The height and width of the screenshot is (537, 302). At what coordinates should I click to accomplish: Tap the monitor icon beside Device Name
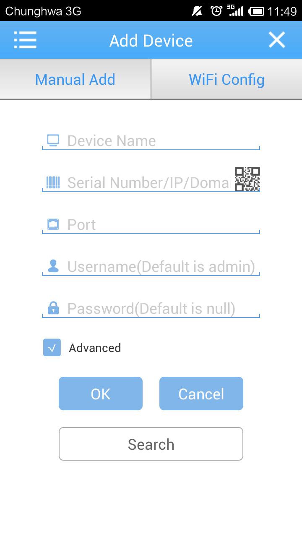pos(53,141)
